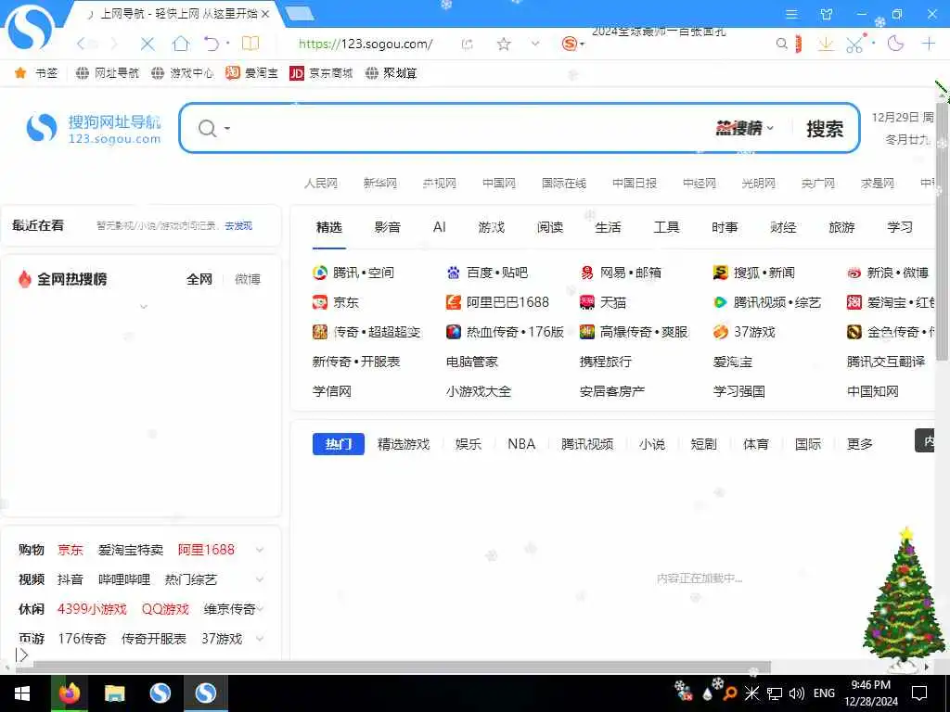
Task: Open 4399小游戏 link
Action: [92, 609]
